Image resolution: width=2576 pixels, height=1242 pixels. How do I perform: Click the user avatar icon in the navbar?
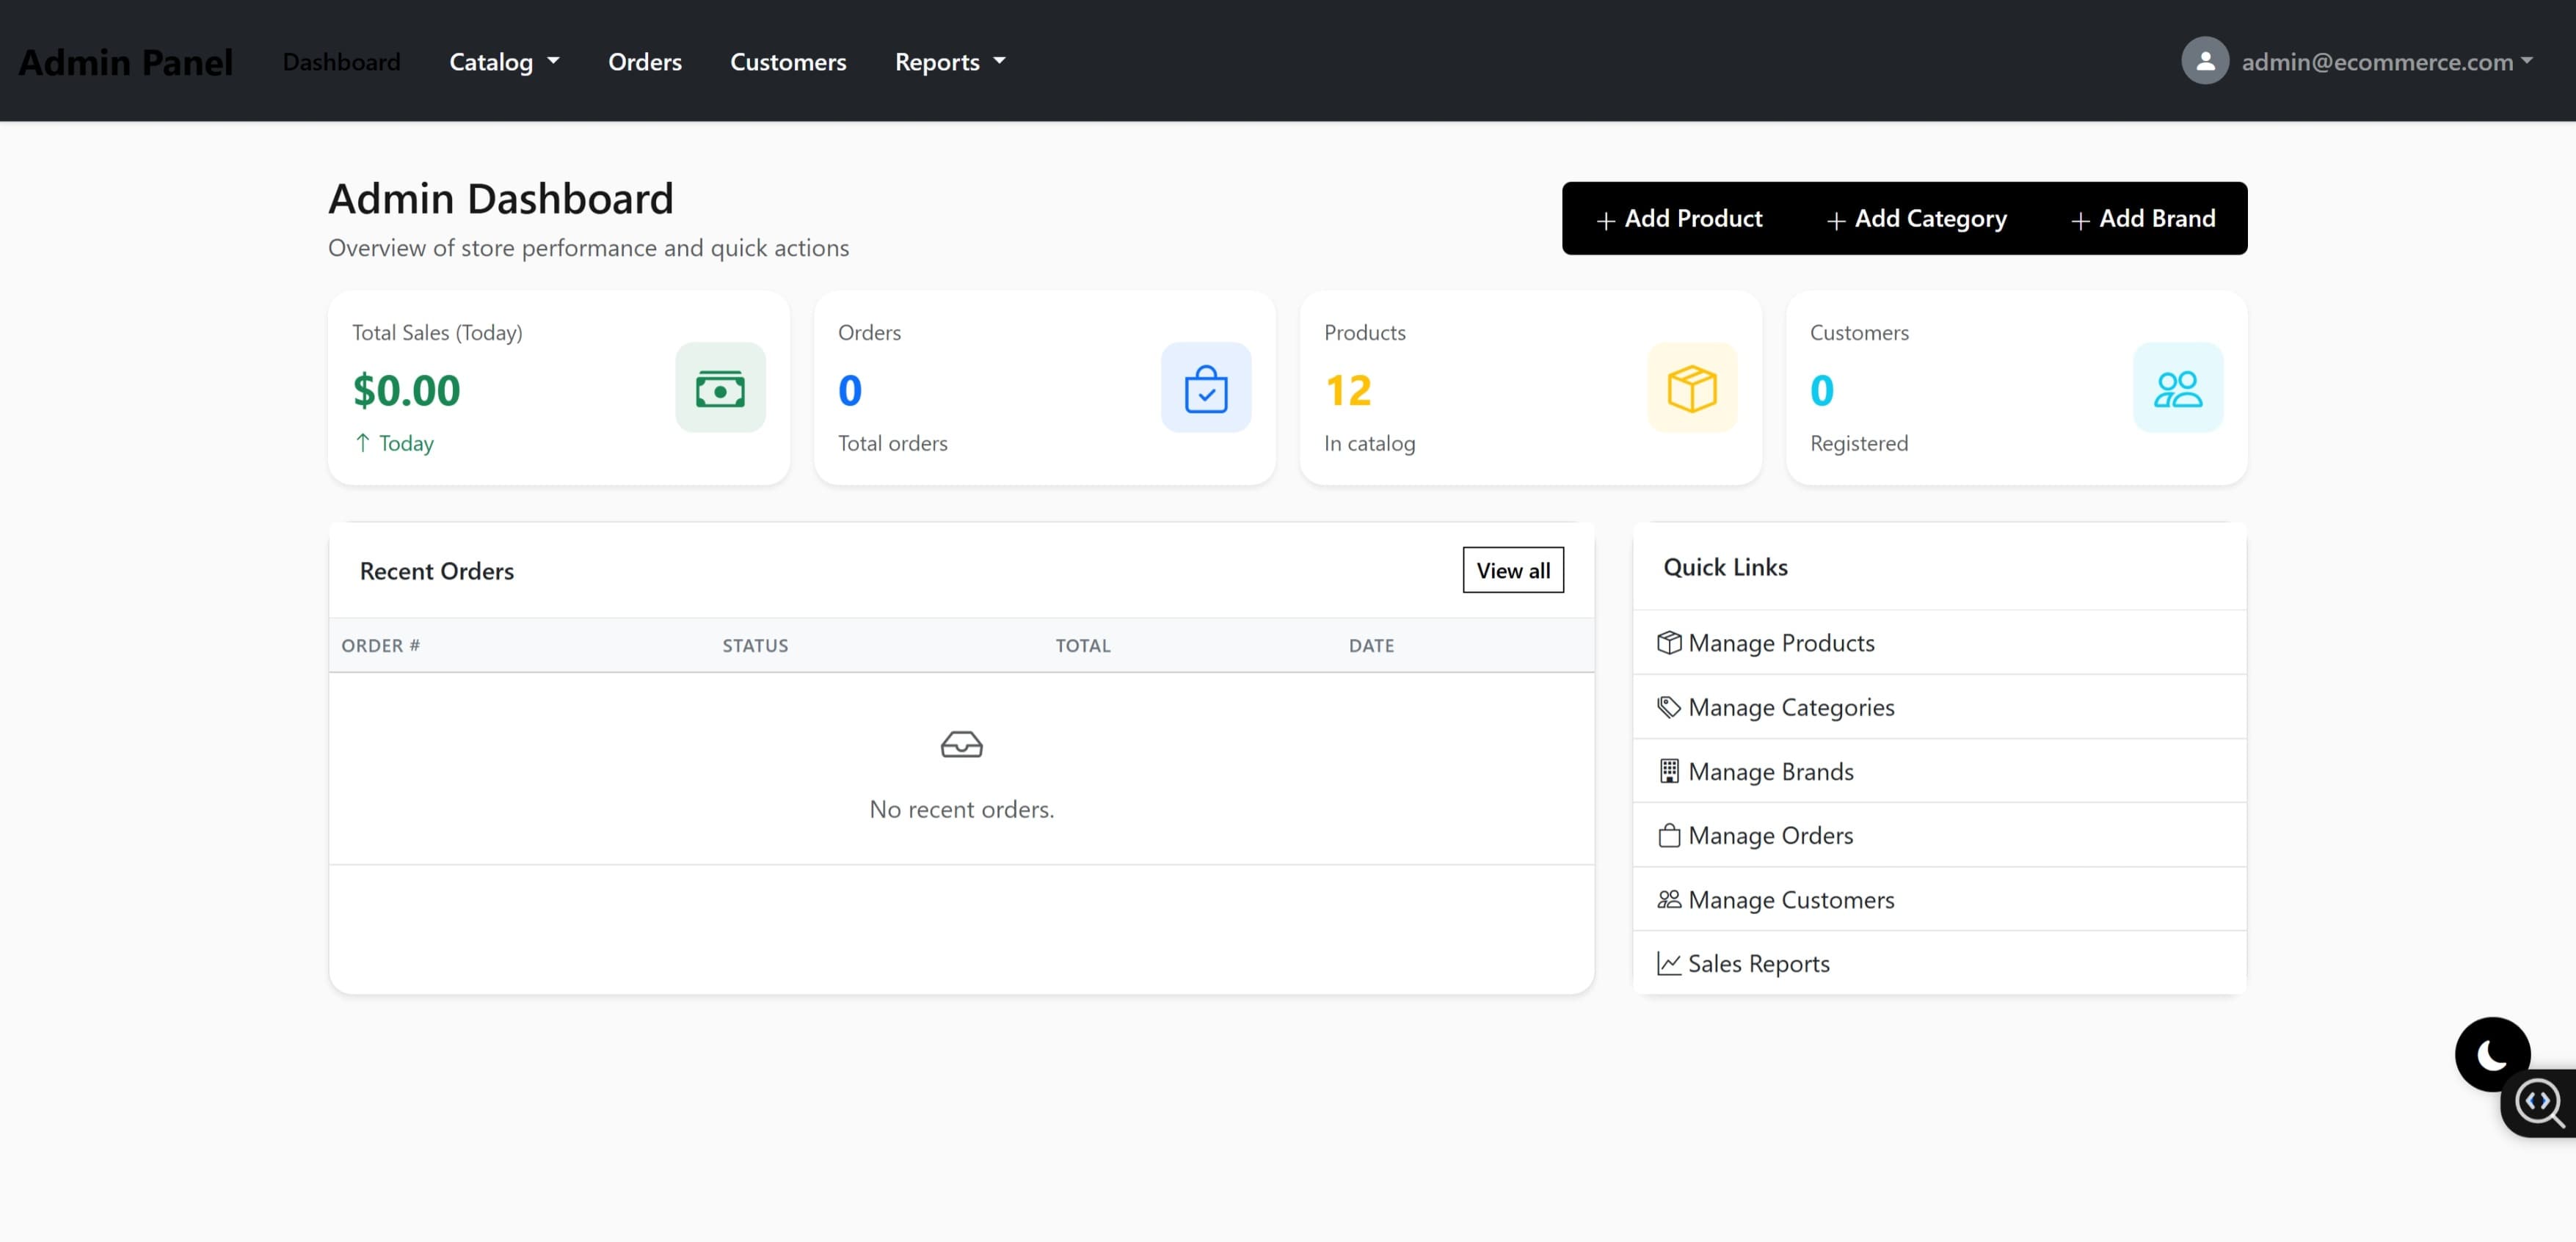[2205, 61]
